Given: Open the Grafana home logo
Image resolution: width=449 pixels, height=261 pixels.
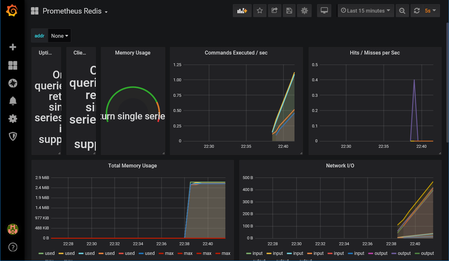Looking at the screenshot, I should tap(12, 11).
